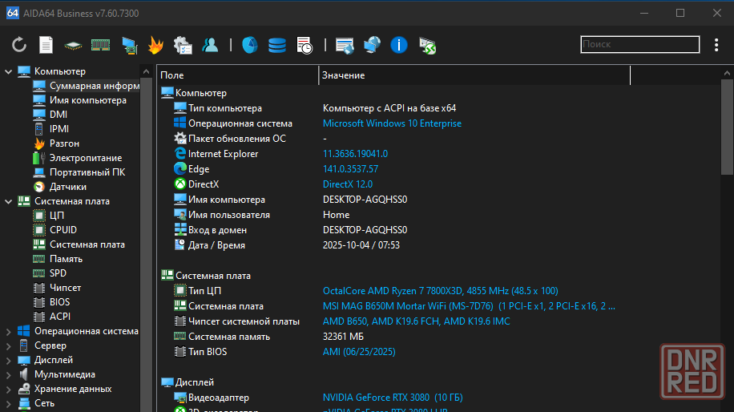Image resolution: width=734 pixels, height=412 pixels.
Task: Click the blue info icon in toolbar
Action: (x=399, y=45)
